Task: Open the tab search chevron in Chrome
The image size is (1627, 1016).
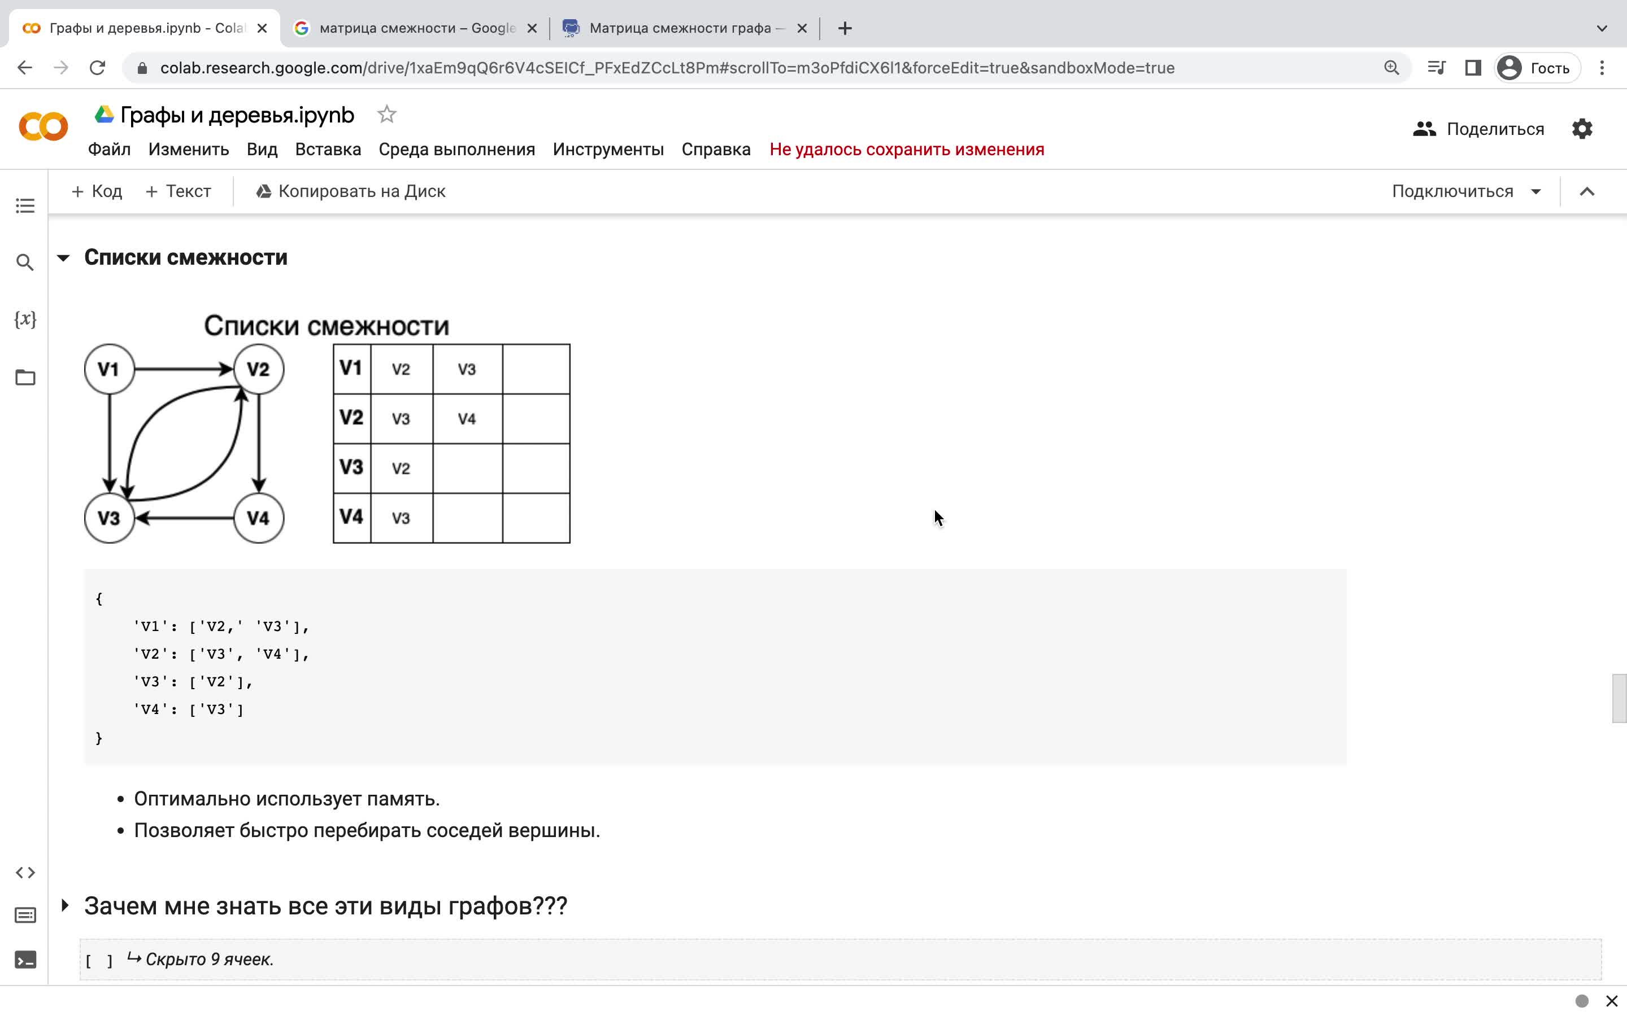Action: coord(1602,28)
